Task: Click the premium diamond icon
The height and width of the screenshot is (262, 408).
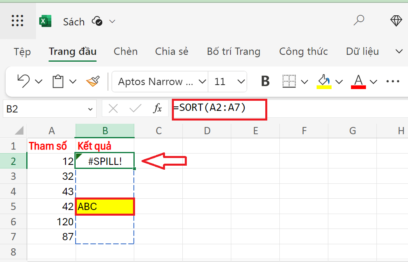Action: 396,21
